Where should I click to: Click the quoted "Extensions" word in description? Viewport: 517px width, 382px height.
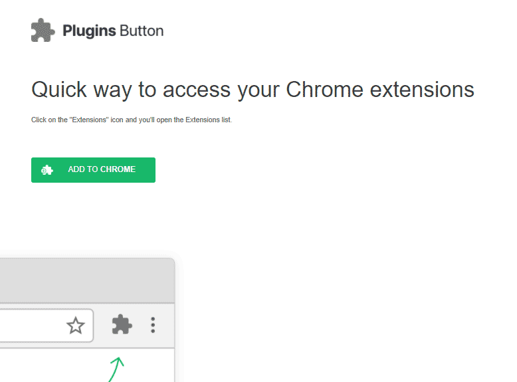(x=88, y=120)
